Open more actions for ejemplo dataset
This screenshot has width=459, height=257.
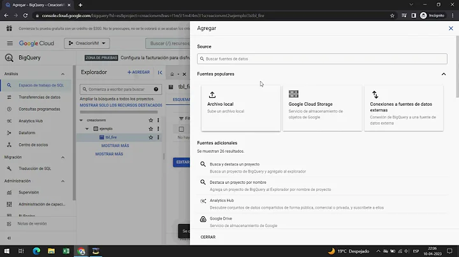(x=158, y=128)
